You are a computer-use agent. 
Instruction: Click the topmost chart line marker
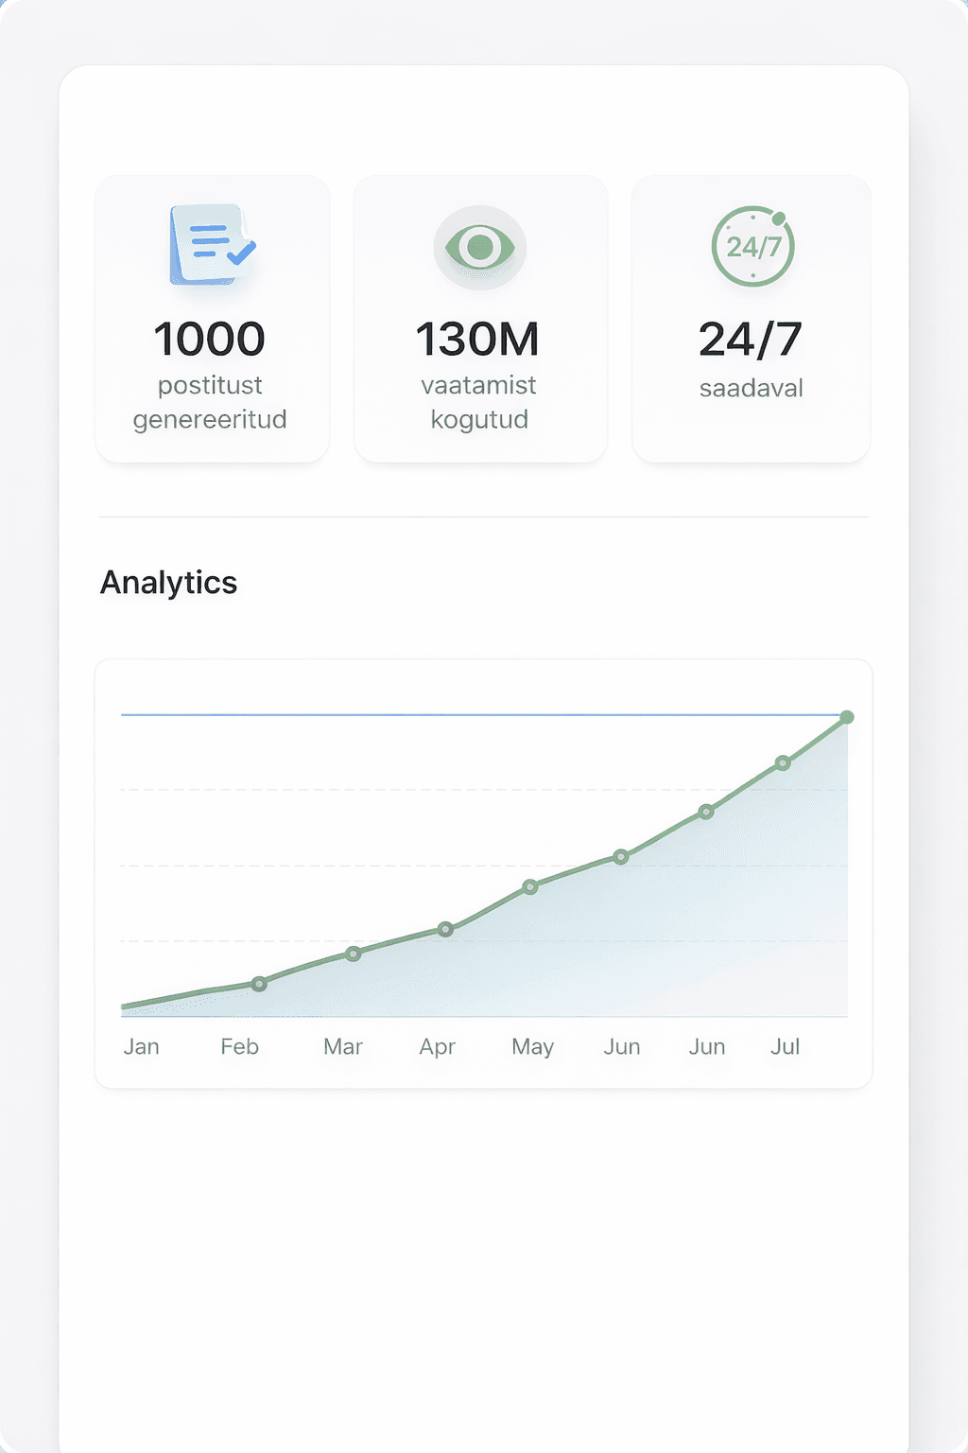pyautogui.click(x=846, y=718)
